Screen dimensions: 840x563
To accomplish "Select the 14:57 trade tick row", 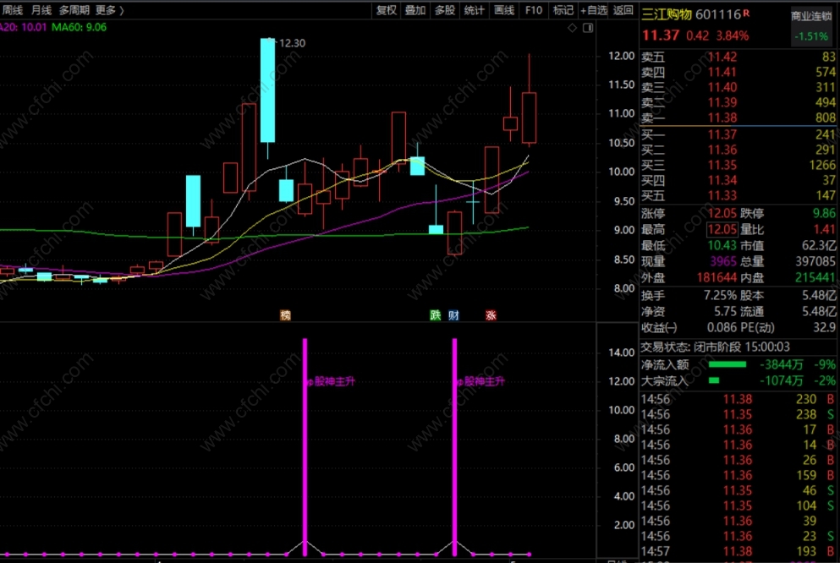I will tap(738, 551).
